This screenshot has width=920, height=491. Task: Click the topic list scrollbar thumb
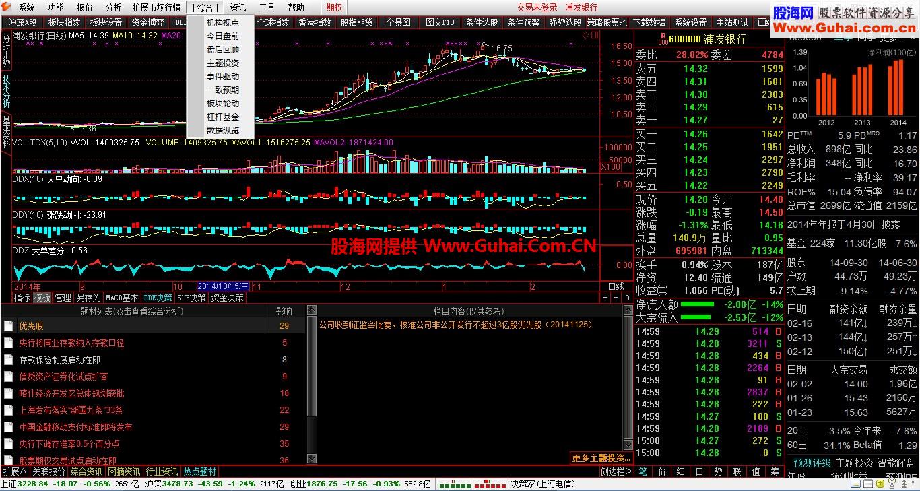(x=311, y=367)
